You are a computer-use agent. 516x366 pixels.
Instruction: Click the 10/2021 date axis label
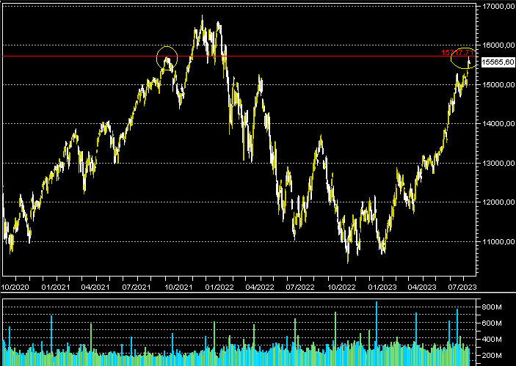[x=178, y=287]
